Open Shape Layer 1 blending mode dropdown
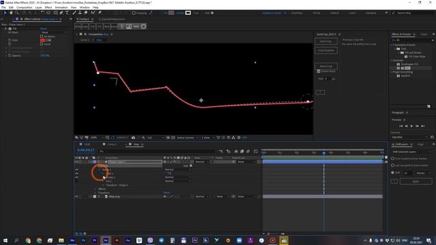The image size is (436, 245). pos(202,162)
